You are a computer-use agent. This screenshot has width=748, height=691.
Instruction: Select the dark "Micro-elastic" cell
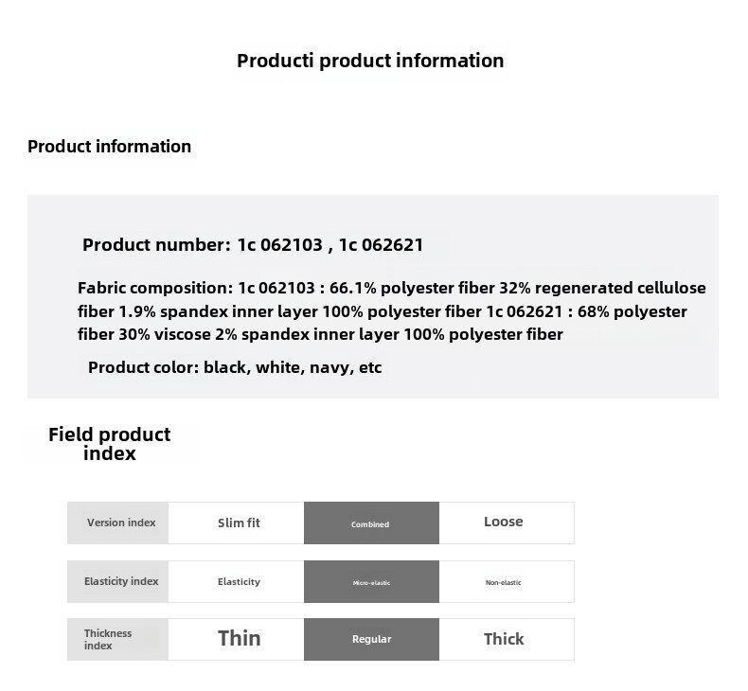[371, 582]
